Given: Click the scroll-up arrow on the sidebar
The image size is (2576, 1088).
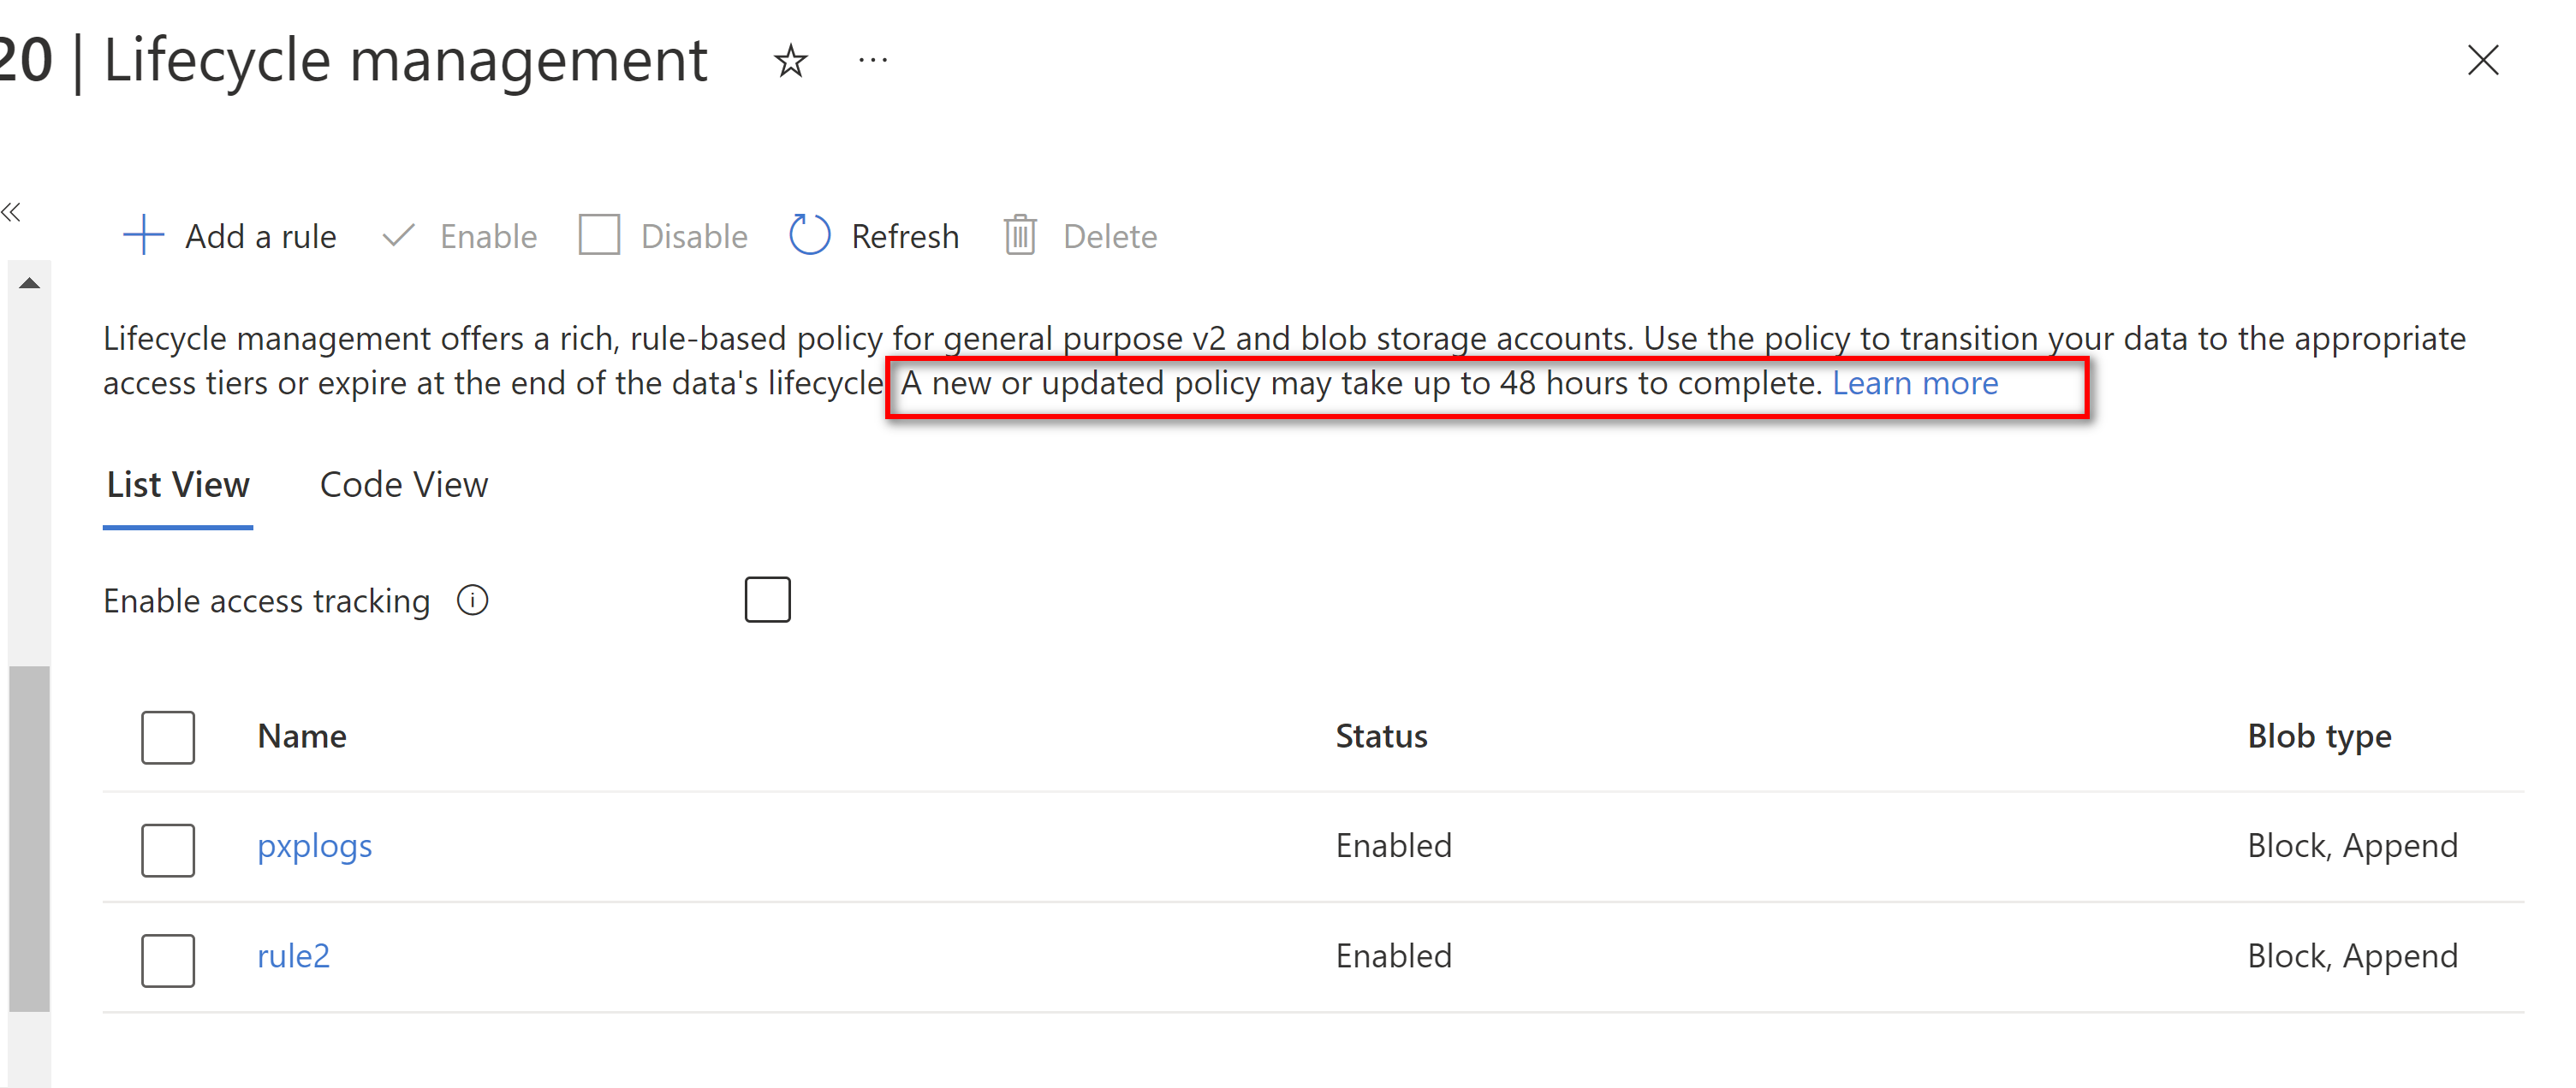Looking at the screenshot, I should pos(30,281).
